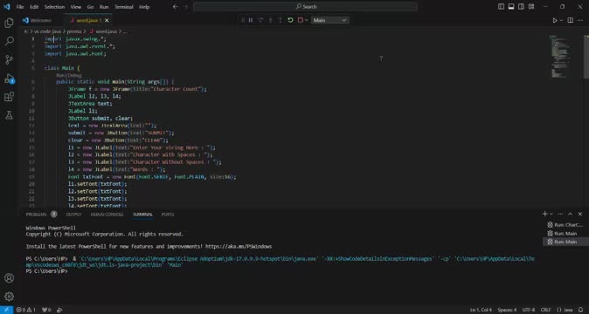589x314 pixels.
Task: Open the Run and Debug view
Action: (x=9, y=78)
